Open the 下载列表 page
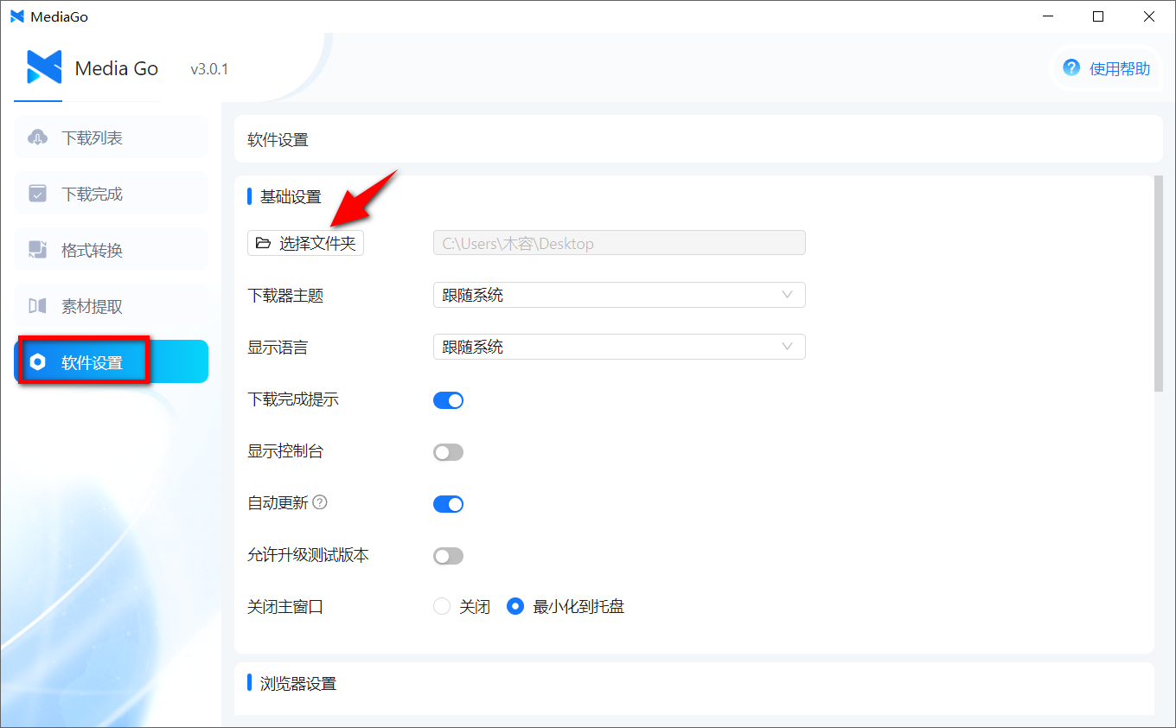1176x728 pixels. point(111,137)
